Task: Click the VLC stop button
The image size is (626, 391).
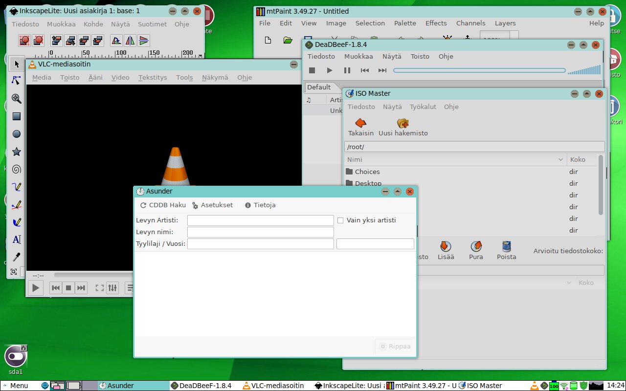Action: pyautogui.click(x=68, y=288)
